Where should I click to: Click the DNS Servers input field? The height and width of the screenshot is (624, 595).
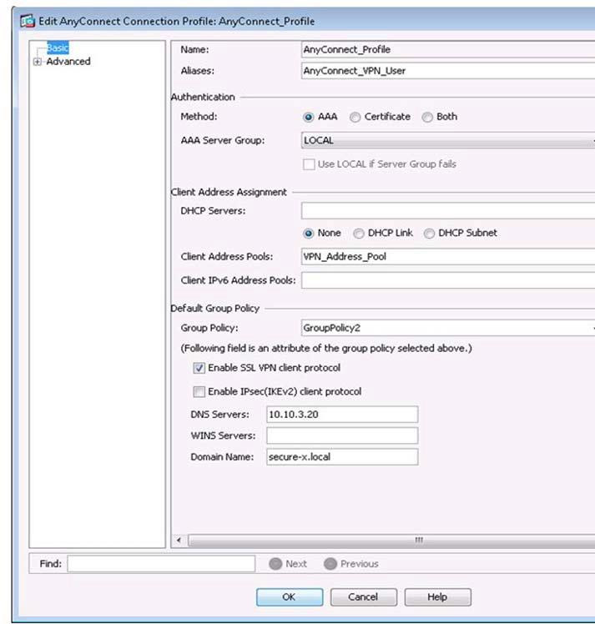pyautogui.click(x=341, y=415)
